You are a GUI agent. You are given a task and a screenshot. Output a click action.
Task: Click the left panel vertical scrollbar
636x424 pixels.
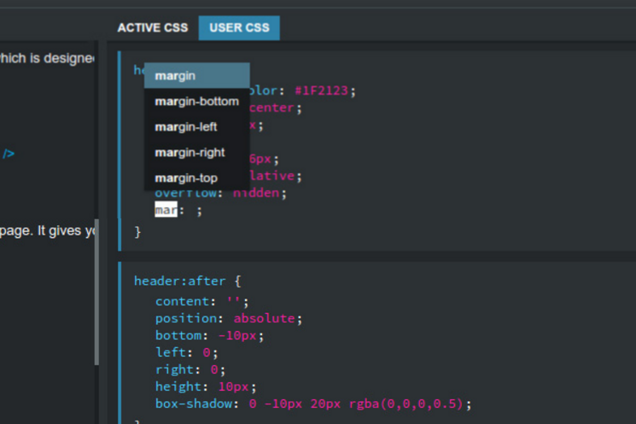(96, 292)
